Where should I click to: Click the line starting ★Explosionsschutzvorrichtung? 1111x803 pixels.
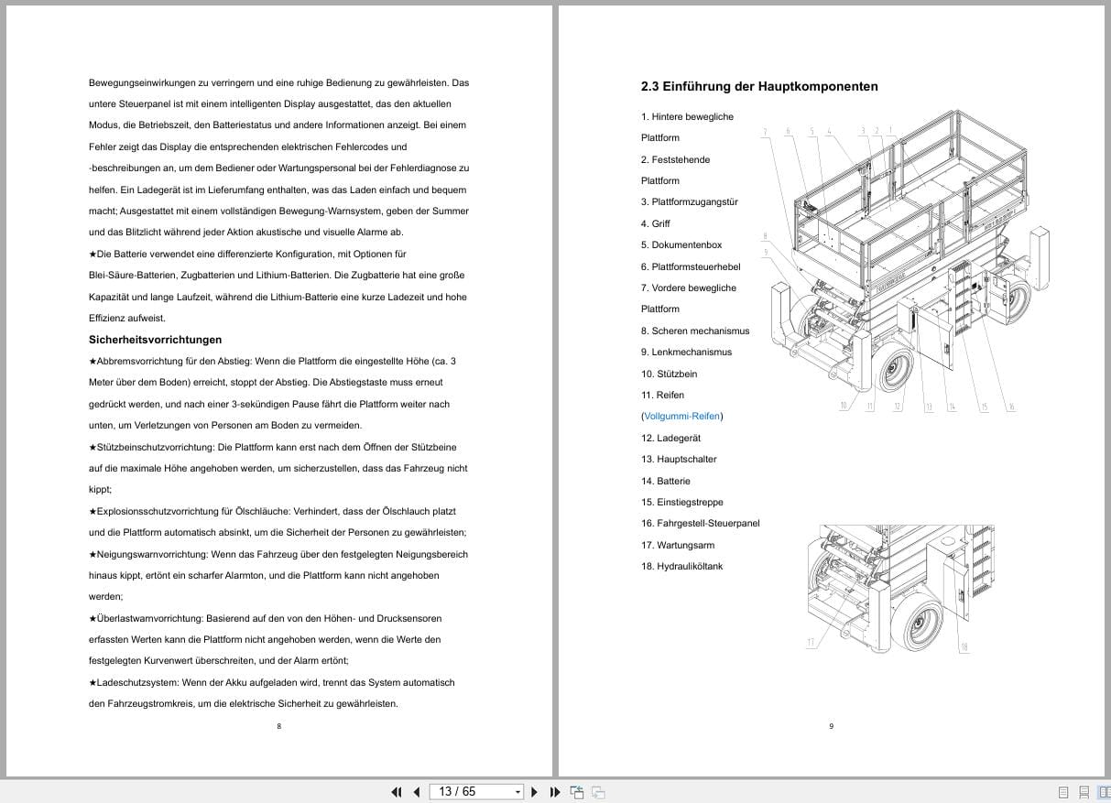pyautogui.click(x=272, y=511)
